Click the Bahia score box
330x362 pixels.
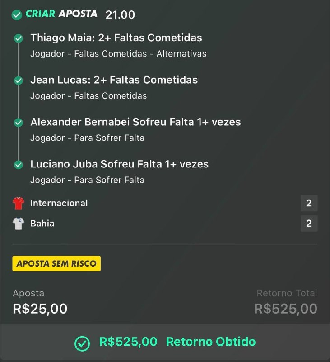point(309,224)
